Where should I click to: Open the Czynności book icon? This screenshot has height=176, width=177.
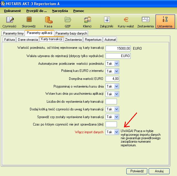click(x=10, y=20)
